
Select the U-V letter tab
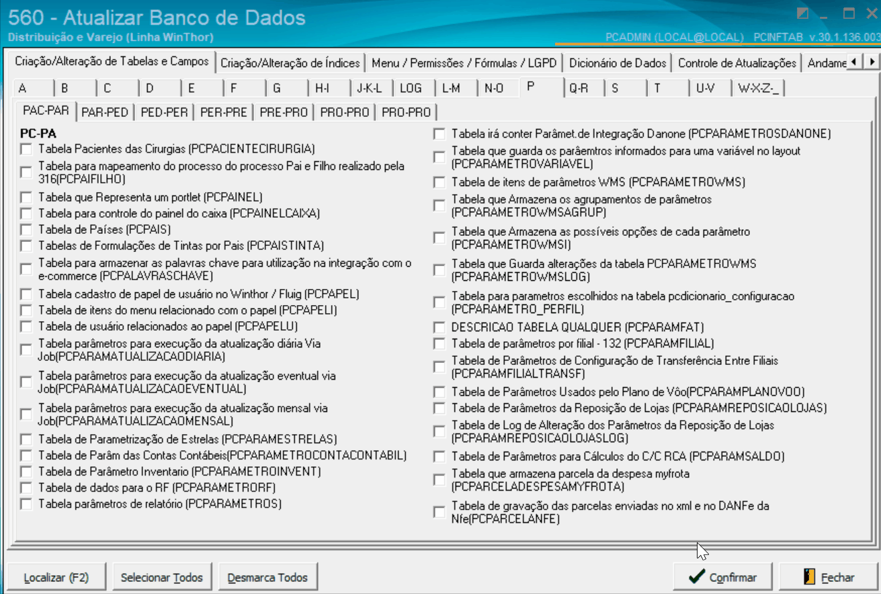click(x=710, y=89)
